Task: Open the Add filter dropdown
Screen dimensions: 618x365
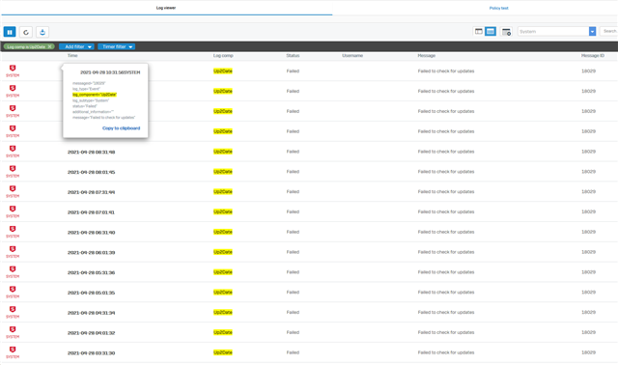Action: tap(76, 46)
